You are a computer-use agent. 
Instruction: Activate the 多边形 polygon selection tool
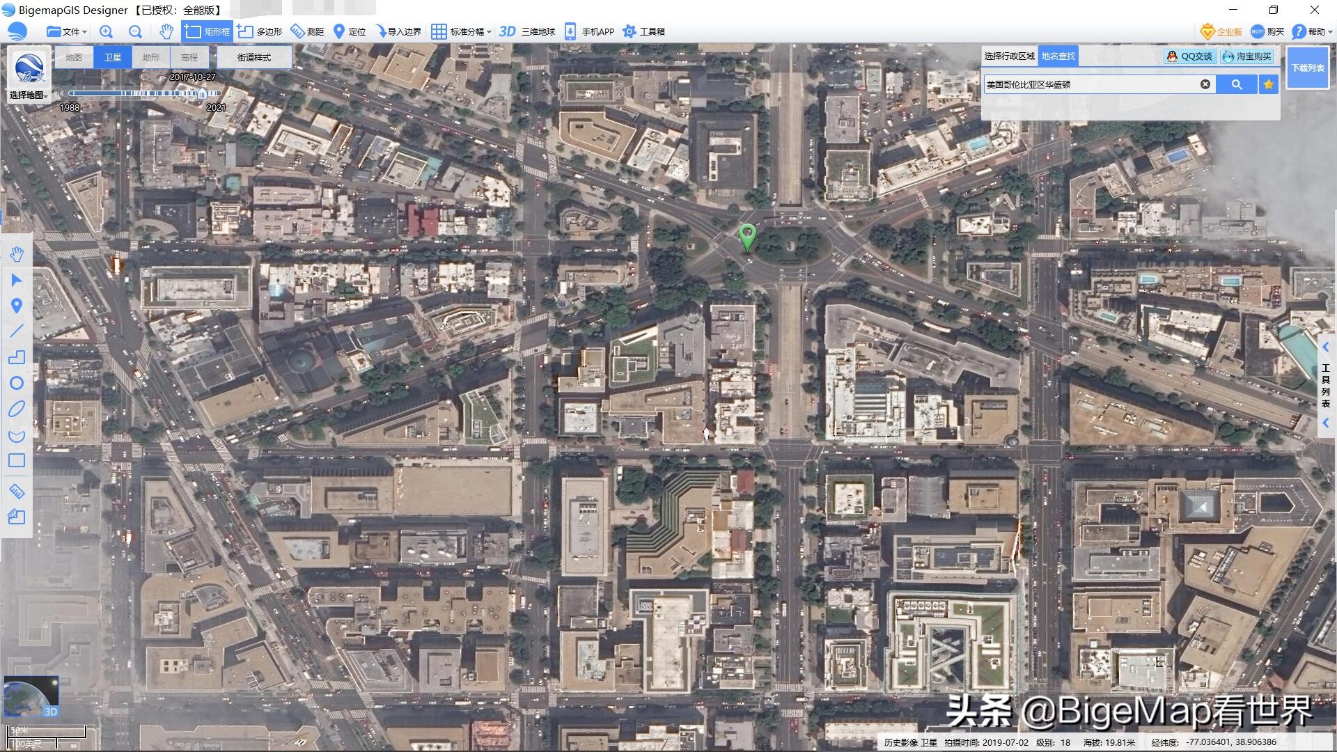point(260,31)
